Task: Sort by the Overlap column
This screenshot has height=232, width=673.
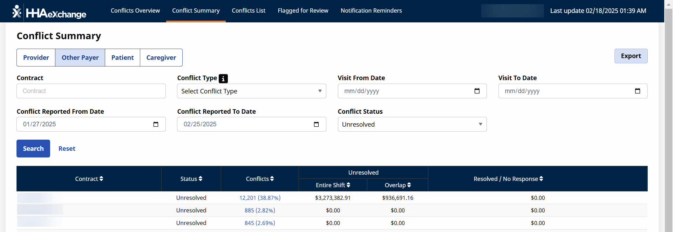Action: [409, 185]
